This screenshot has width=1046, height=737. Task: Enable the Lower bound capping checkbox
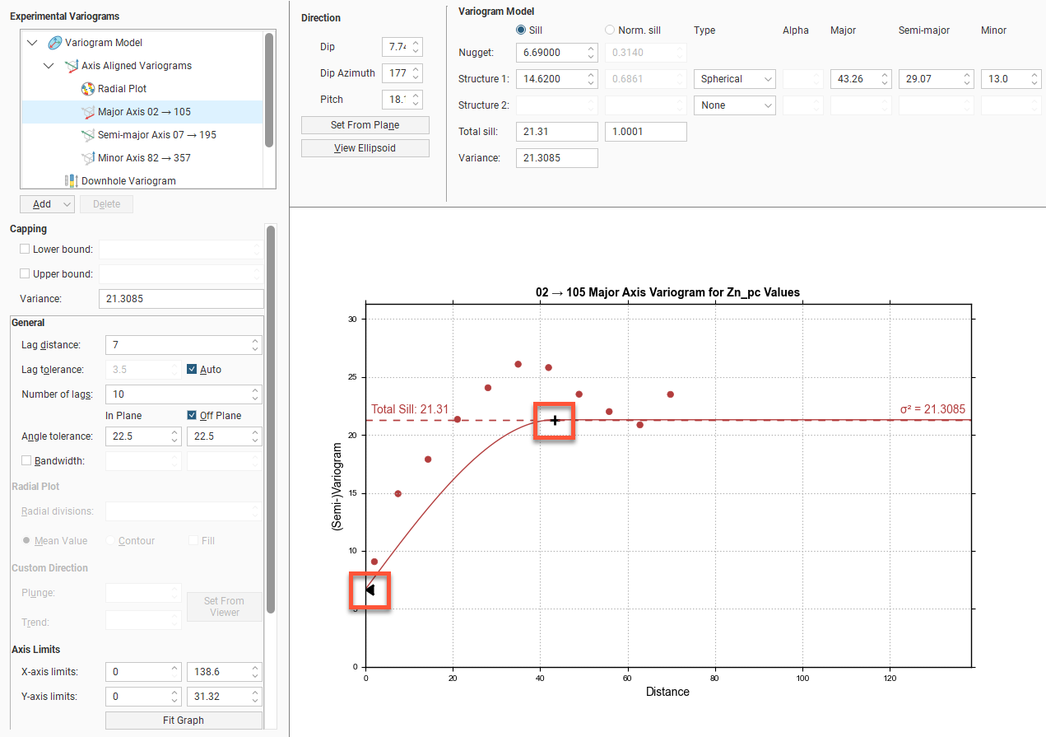25,249
